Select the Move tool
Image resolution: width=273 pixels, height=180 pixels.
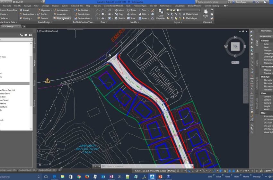coord(119,10)
